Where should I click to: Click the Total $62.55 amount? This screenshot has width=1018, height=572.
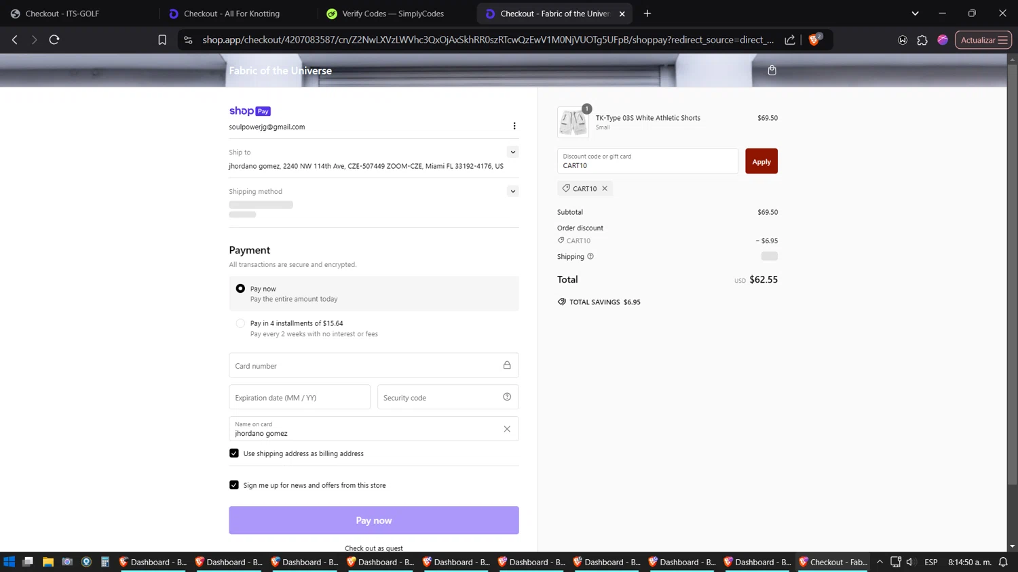763,279
